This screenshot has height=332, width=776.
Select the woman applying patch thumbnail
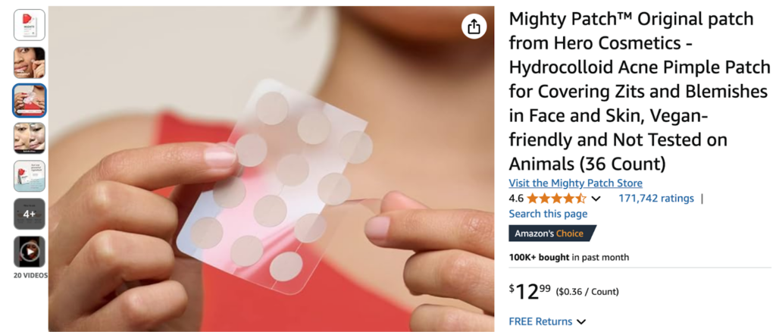[30, 63]
